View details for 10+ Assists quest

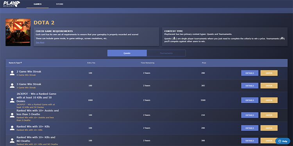250,115
